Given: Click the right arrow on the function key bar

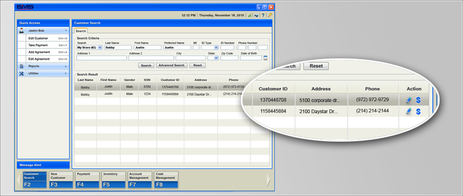Looking at the screenshot, I should 268,180.
